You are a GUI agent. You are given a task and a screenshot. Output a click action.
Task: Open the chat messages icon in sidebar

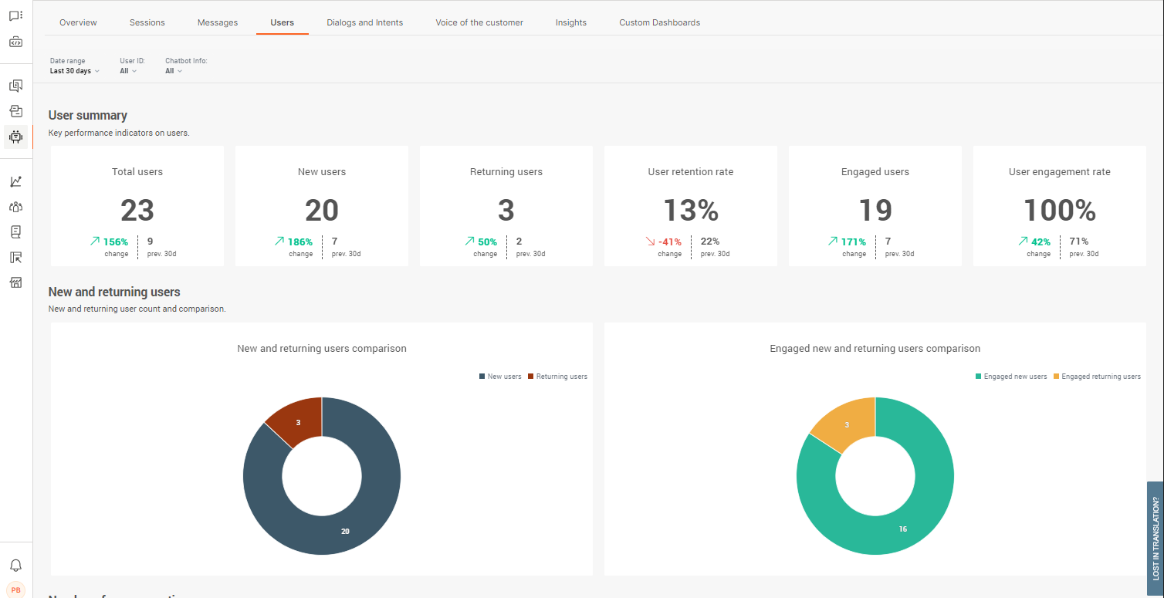pyautogui.click(x=15, y=15)
